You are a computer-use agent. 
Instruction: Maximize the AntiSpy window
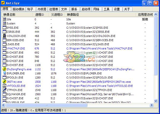tap(150, 3)
